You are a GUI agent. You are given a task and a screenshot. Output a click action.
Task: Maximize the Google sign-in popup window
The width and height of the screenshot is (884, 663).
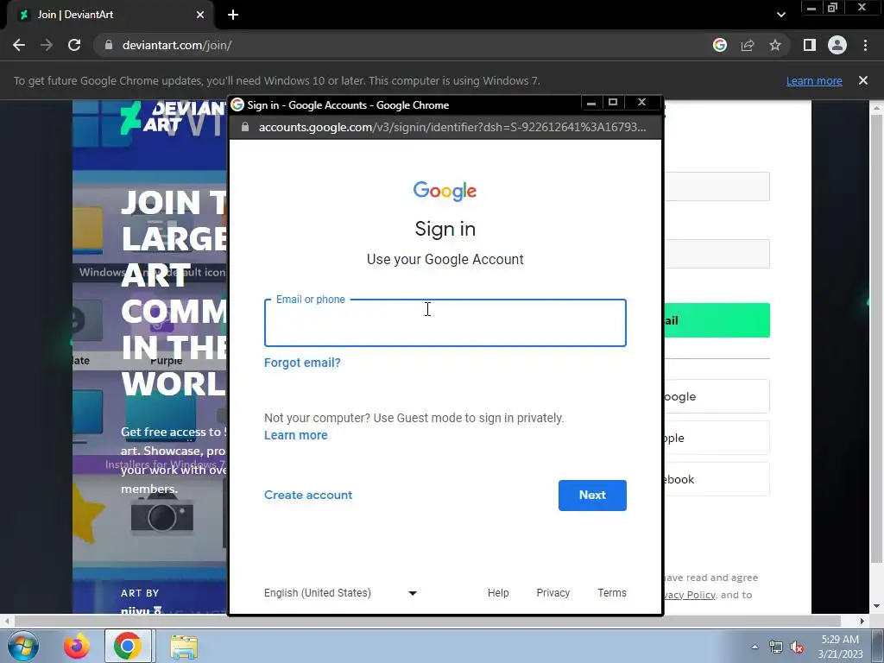613,103
